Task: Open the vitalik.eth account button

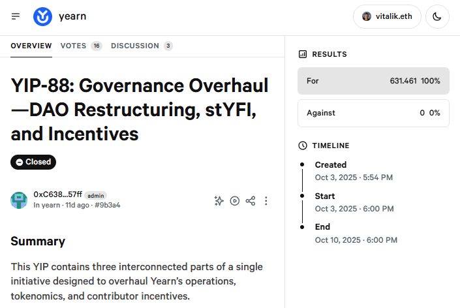Action: tap(387, 16)
